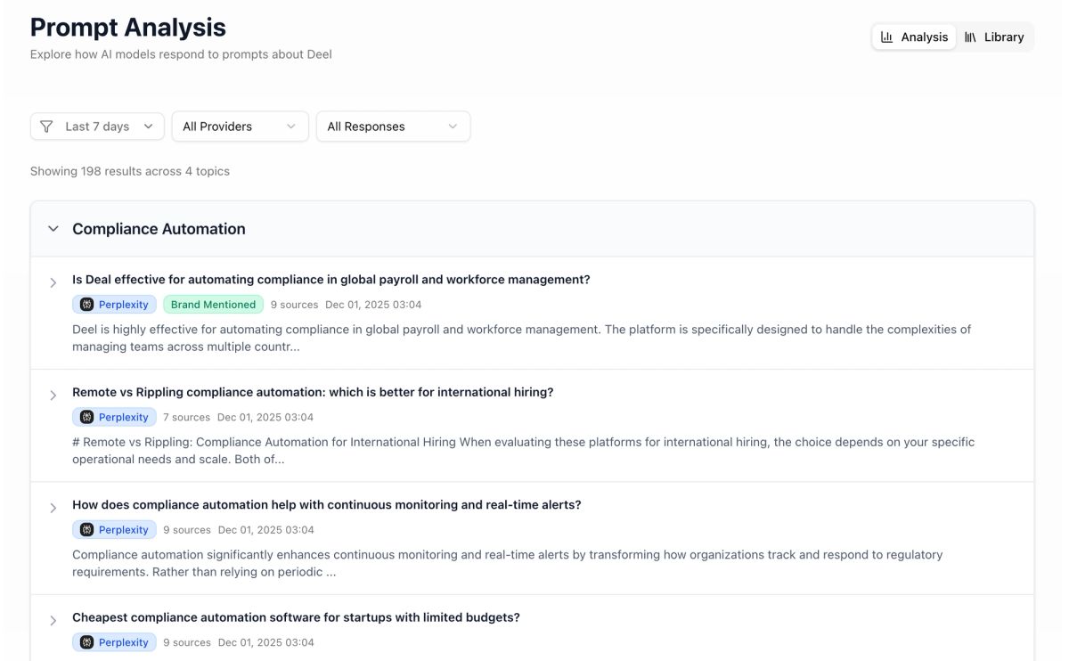The image size is (1069, 661).
Task: Expand the continuous monitoring prompt row
Action: point(53,508)
